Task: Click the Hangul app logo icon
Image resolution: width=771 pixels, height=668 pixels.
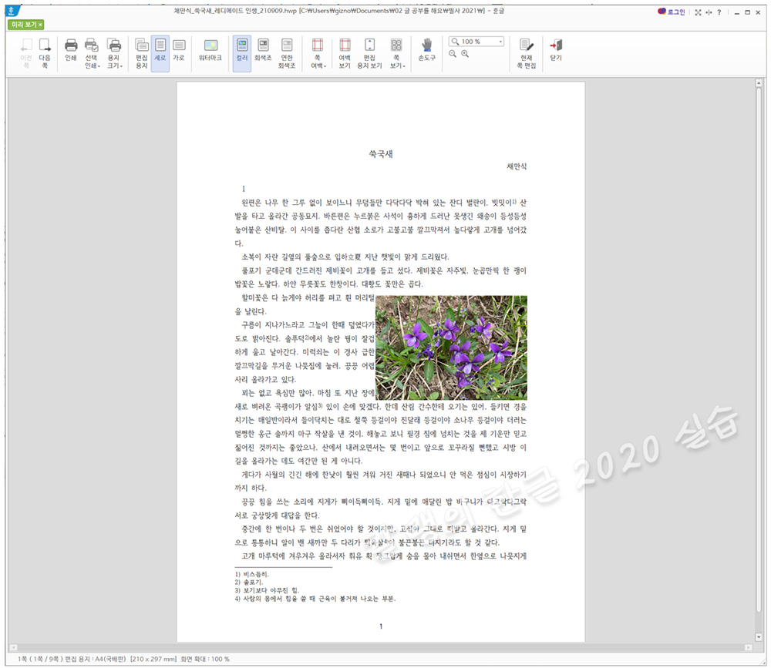Action: [12, 11]
